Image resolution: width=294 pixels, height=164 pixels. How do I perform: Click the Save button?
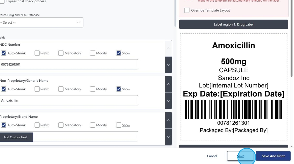(x=240, y=156)
